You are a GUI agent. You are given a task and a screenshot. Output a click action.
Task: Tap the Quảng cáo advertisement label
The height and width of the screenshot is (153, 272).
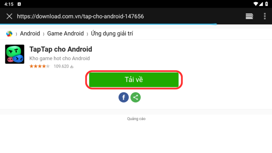click(136, 119)
